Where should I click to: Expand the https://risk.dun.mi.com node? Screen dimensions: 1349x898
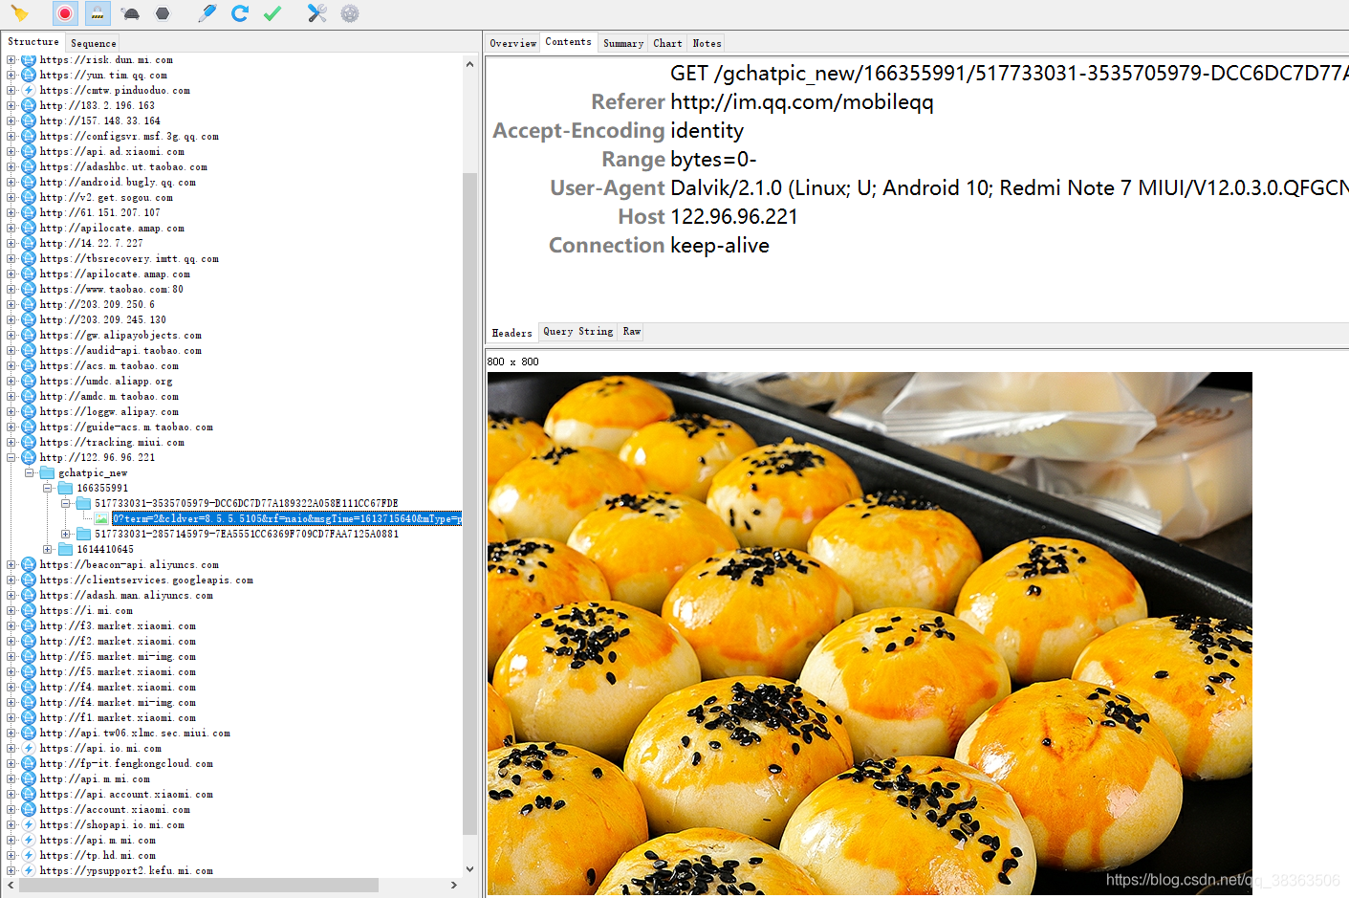(11, 60)
